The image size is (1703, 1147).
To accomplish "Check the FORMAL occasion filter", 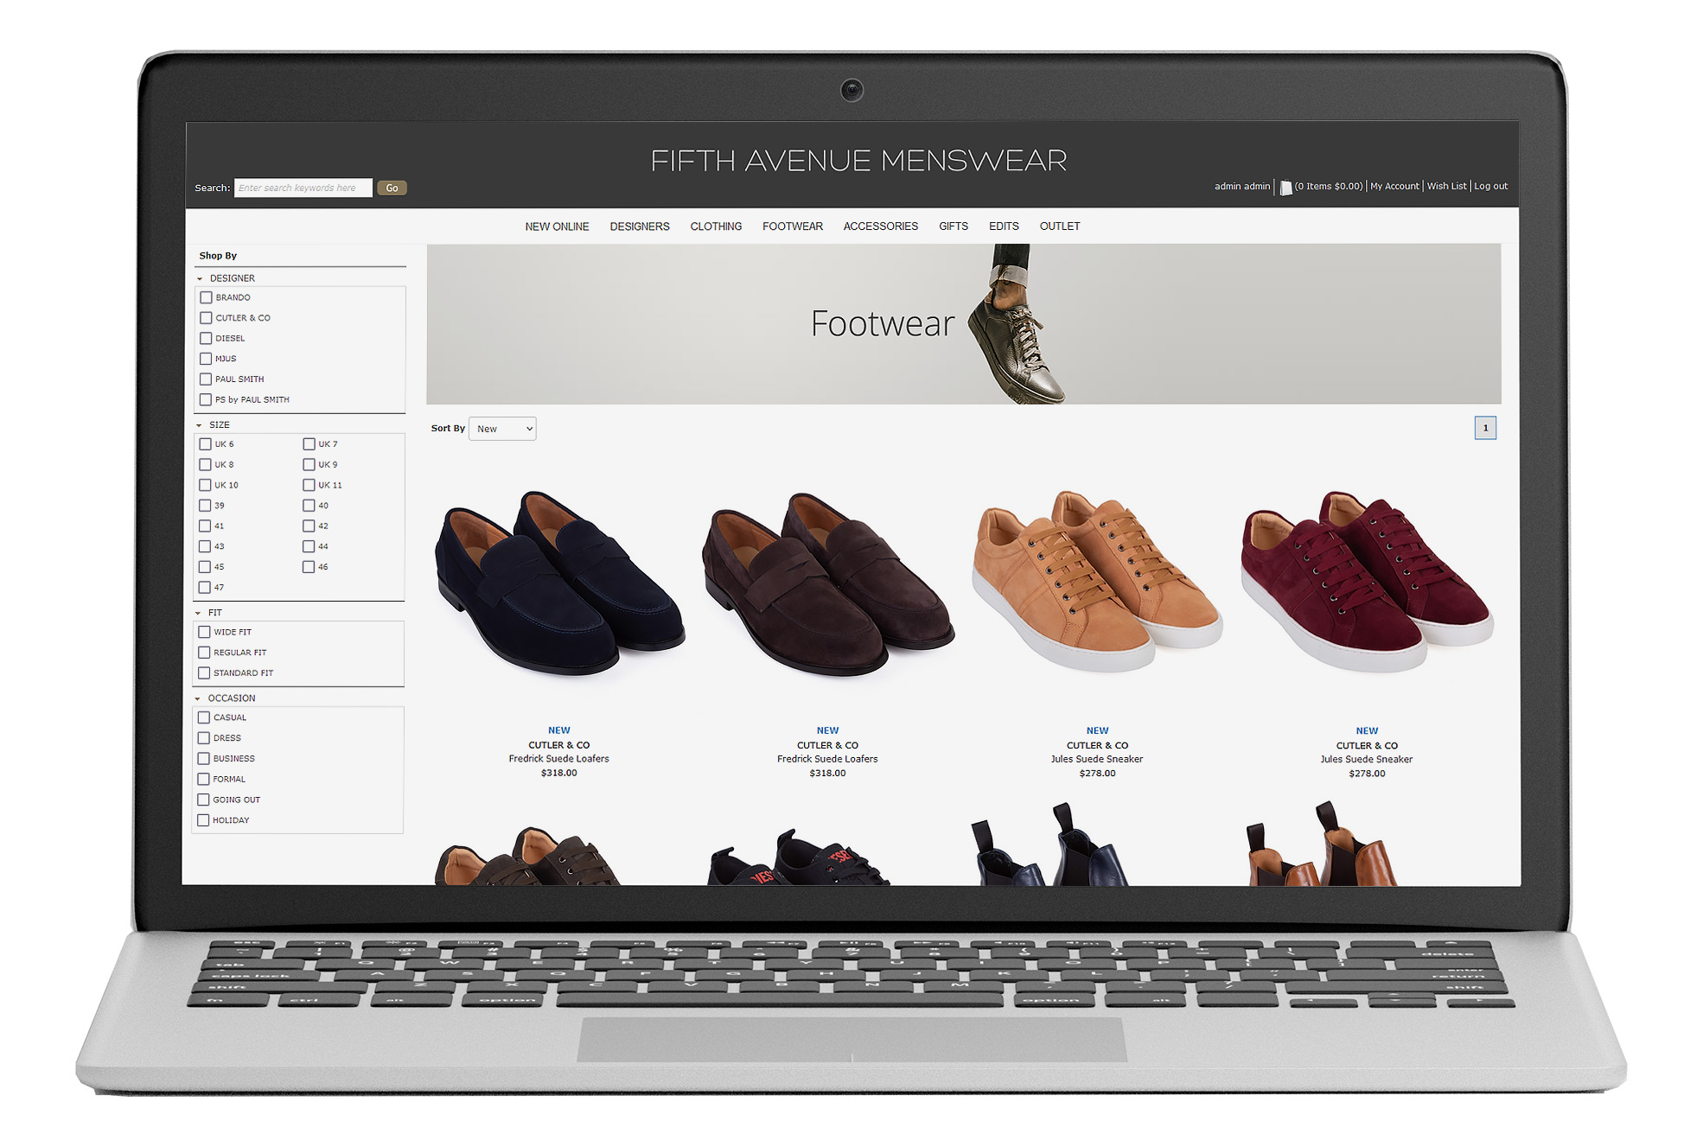I will (204, 779).
